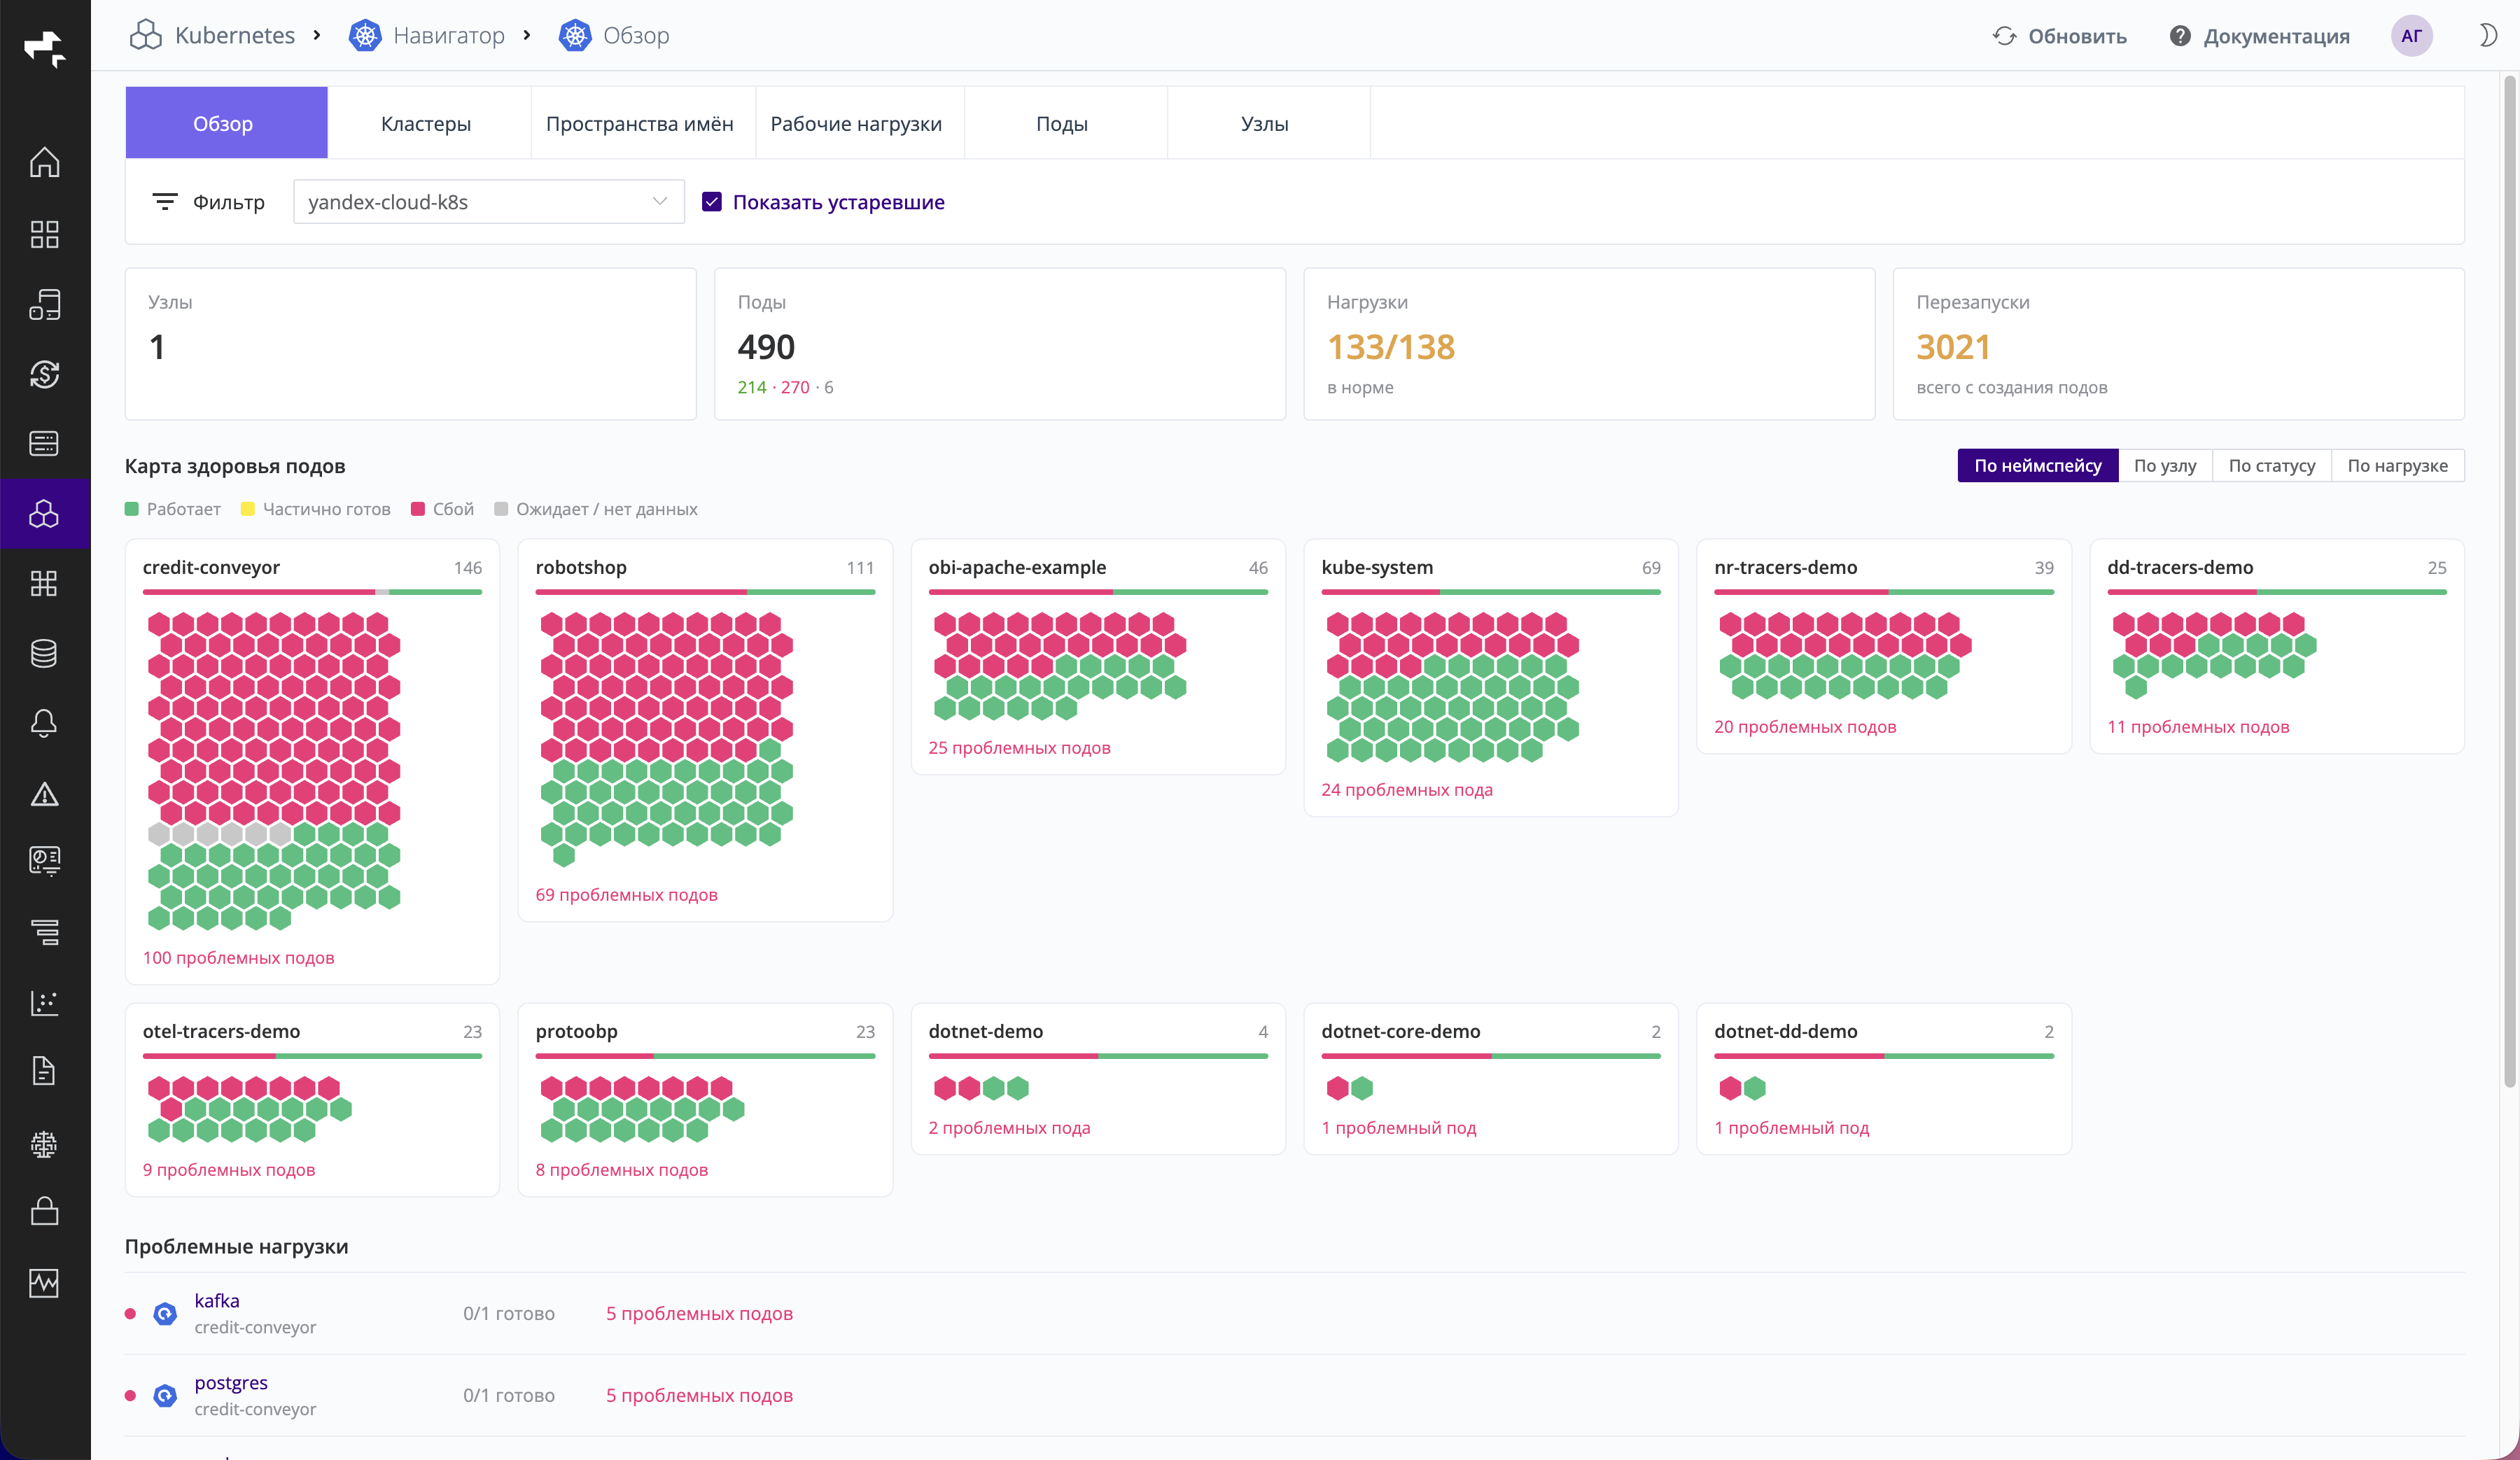Viewport: 2520px width, 1460px height.
Task: Open the Документация link
Action: pyautogui.click(x=2276, y=36)
